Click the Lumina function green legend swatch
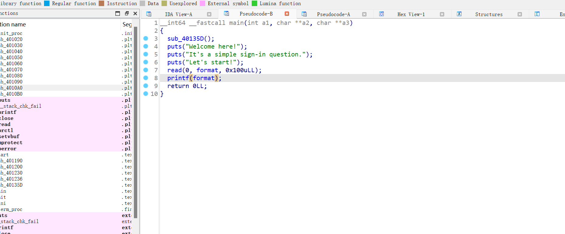This screenshot has width=565, height=234. click(x=254, y=3)
